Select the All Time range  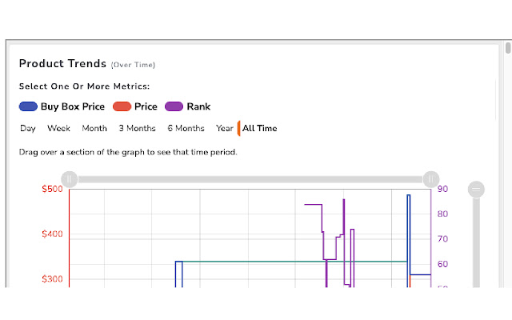point(259,128)
